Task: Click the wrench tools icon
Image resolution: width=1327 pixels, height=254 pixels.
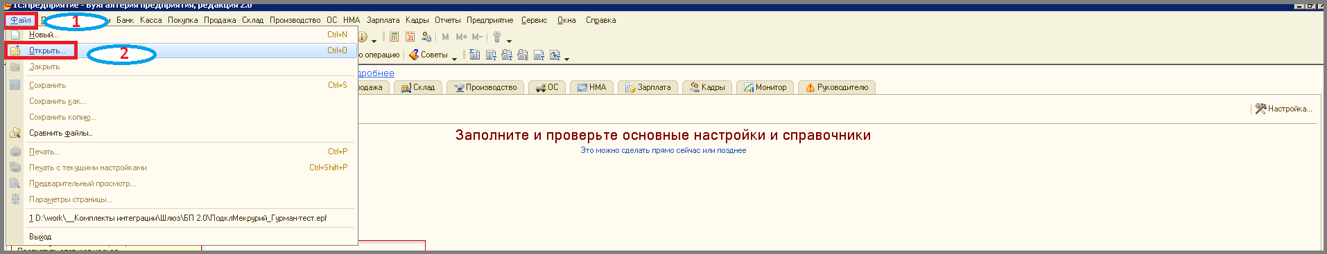Action: (497, 37)
